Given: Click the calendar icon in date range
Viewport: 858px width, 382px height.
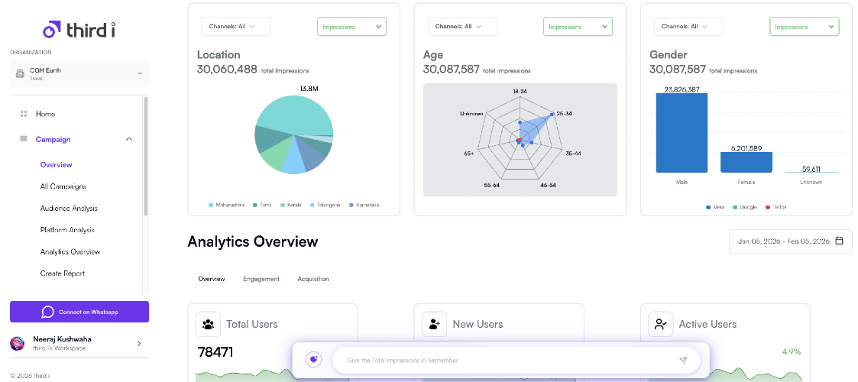Looking at the screenshot, I should (840, 241).
